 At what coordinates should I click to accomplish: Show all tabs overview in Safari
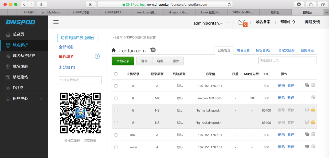[323, 4]
